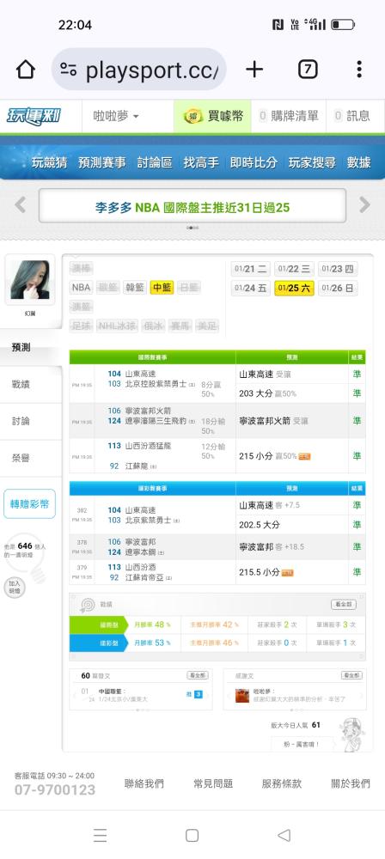Tap the playsport.cc address bar
Viewport: 385px width, 859px height.
pos(138,69)
